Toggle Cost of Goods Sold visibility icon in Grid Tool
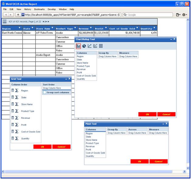191x179 pixels. pos(13,131)
